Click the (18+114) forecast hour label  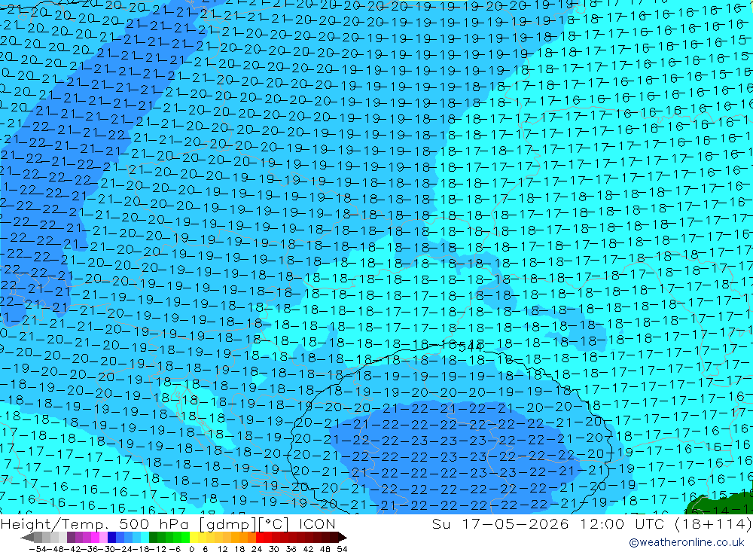point(714,523)
